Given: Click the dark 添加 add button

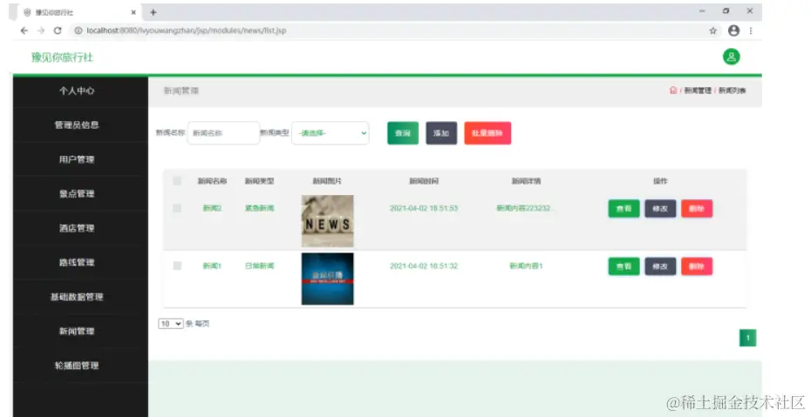Looking at the screenshot, I should click(441, 133).
